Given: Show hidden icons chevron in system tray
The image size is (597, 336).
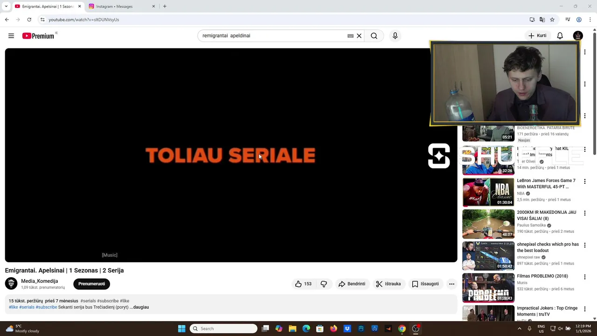Looking at the screenshot, I should [519, 329].
